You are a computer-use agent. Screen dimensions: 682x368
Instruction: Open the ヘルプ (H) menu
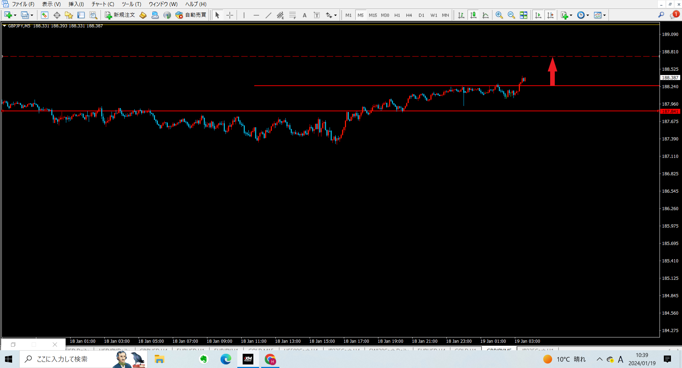pos(196,4)
